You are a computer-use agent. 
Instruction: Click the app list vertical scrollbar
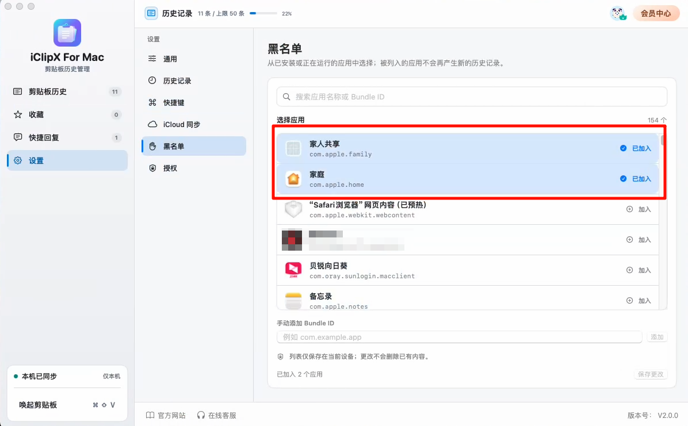pos(662,140)
